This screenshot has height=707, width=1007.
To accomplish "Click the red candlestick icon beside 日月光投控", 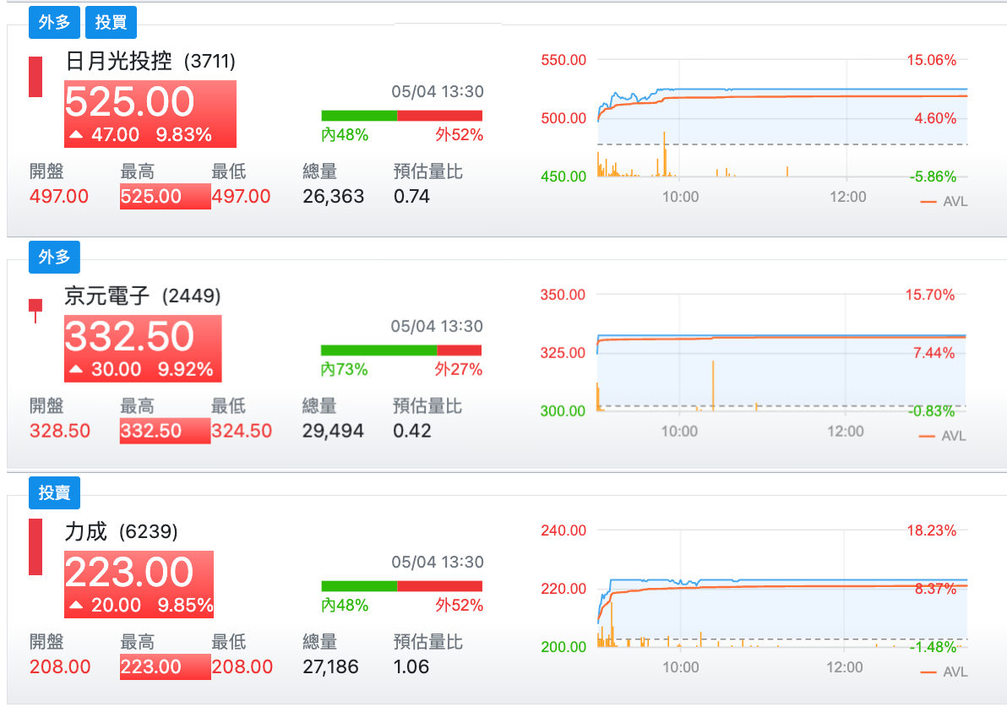I will (35, 77).
